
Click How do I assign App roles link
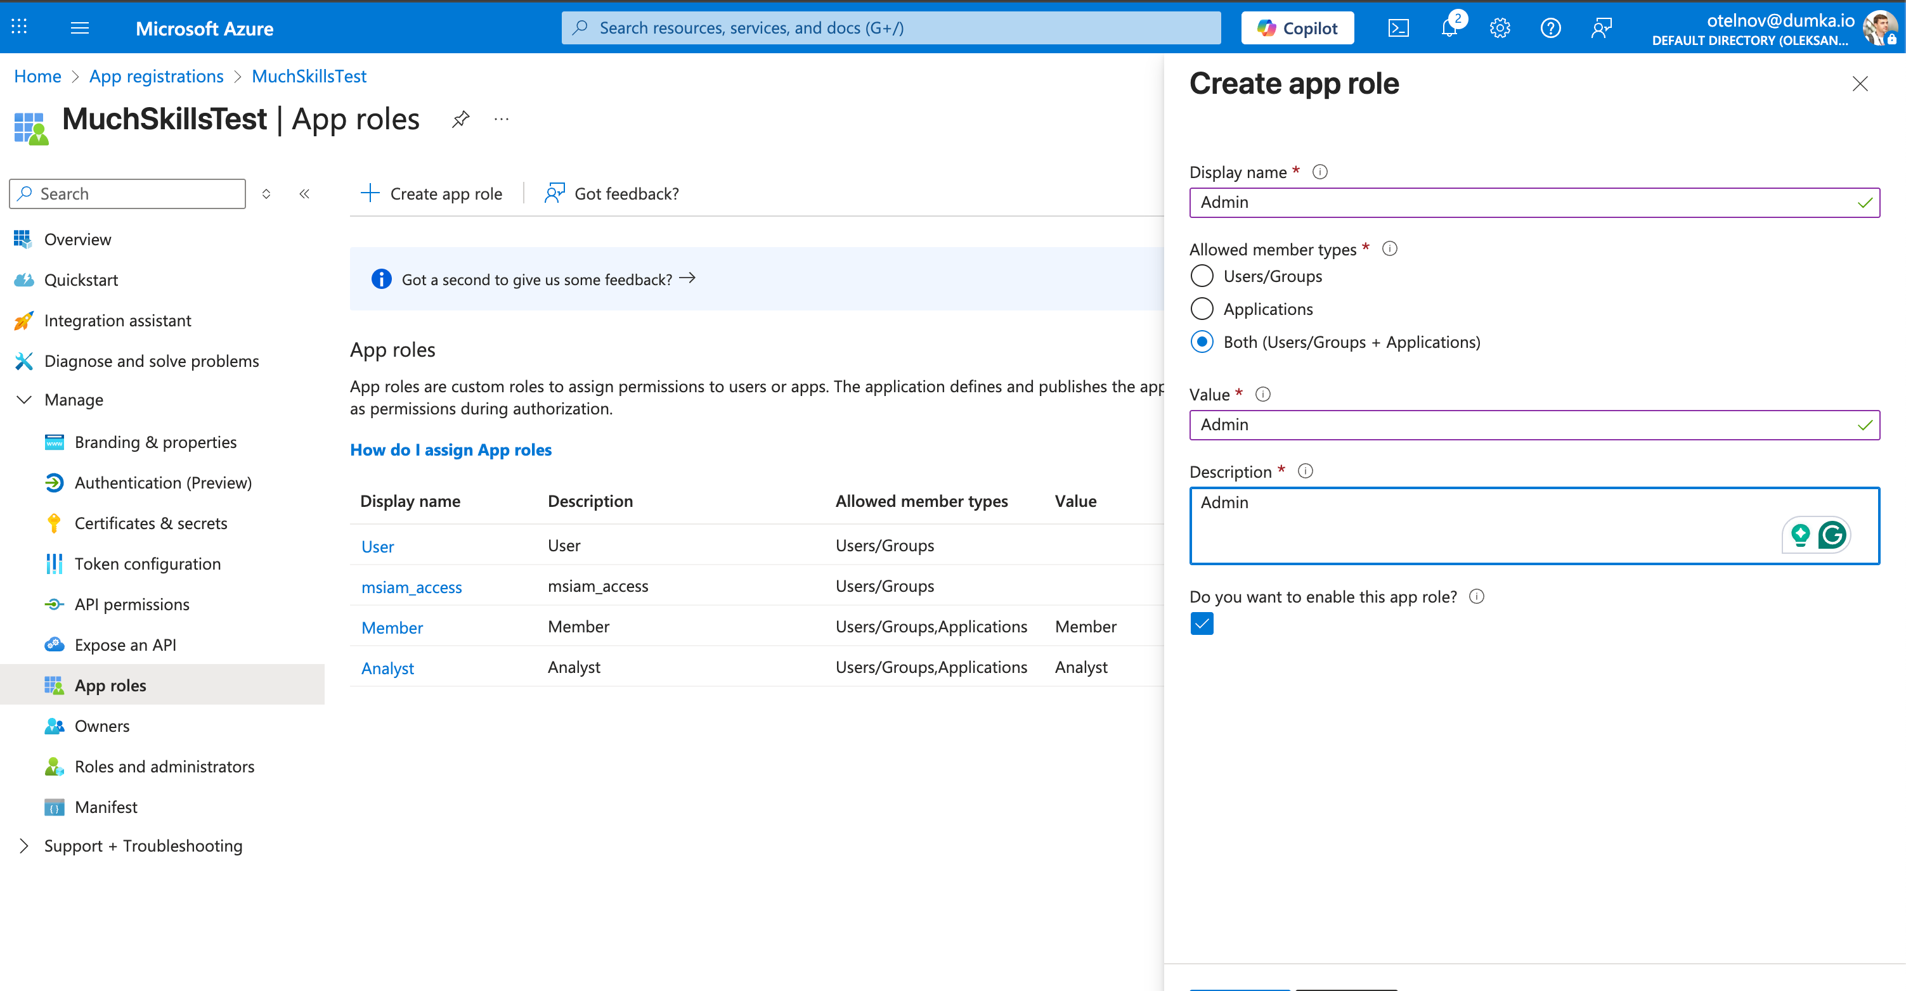(x=451, y=450)
